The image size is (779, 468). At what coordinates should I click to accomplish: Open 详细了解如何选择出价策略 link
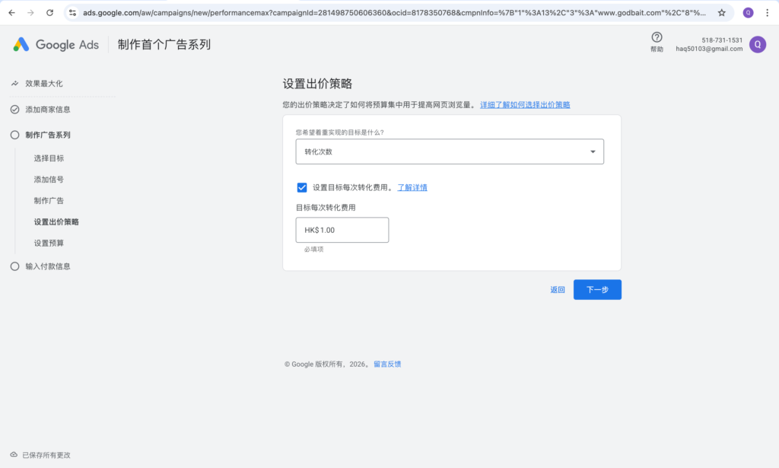pos(525,105)
